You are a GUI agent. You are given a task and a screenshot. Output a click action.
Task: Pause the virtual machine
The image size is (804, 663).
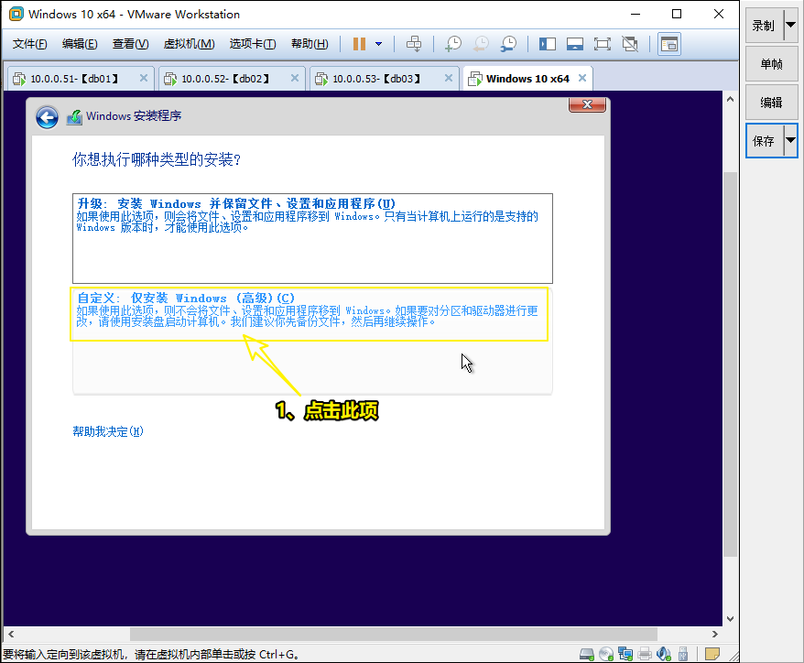[359, 44]
